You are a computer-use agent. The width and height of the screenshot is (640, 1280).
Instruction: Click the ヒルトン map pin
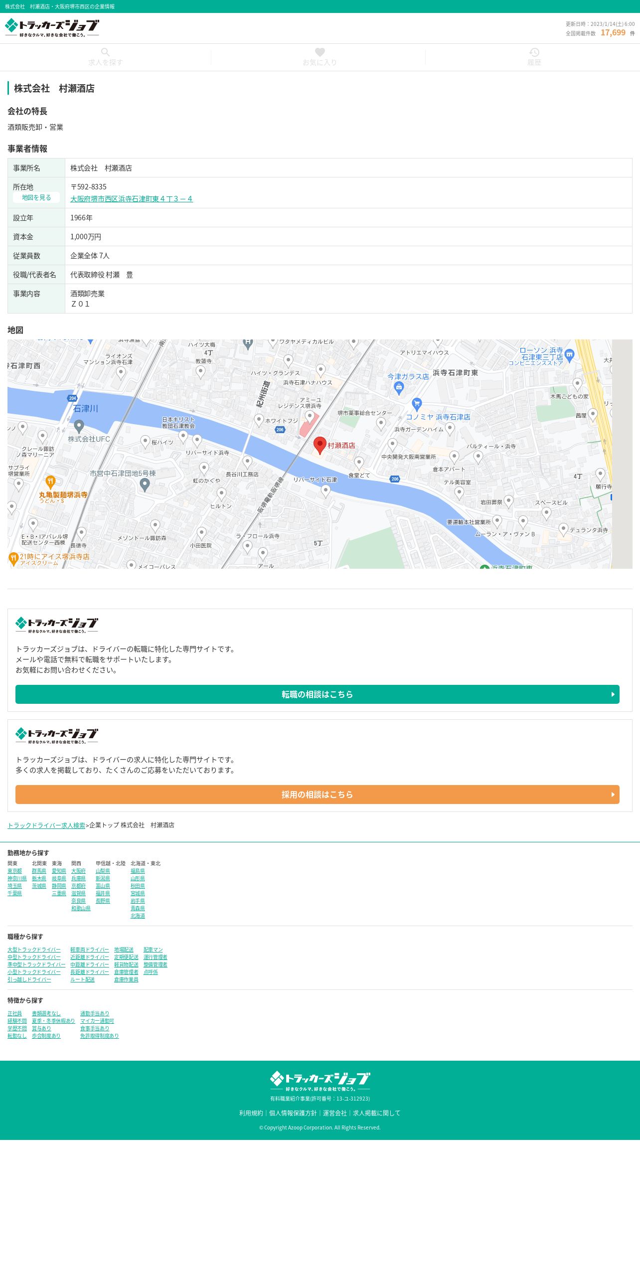click(x=221, y=494)
